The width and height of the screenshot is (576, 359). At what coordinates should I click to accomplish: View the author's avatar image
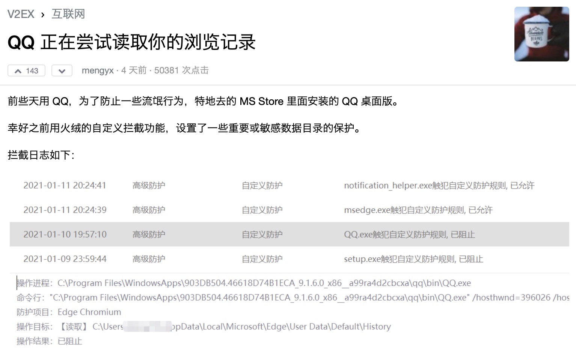click(x=542, y=34)
